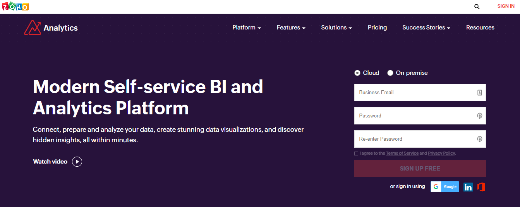Click show password icon in Password field

479,116
